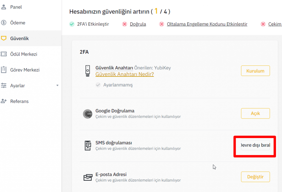Click the Ayarlanmamış status check mark
Image resolution: width=282 pixels, height=192 pixels.
coord(98,85)
